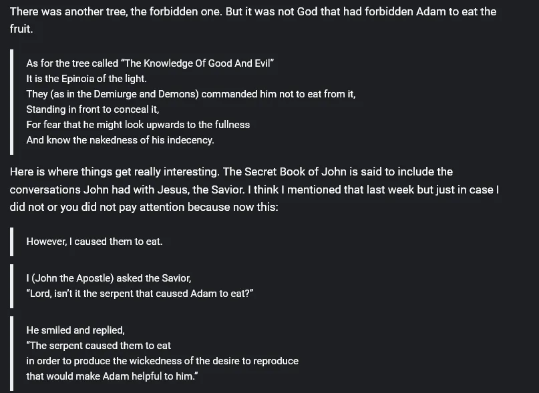The image size is (539, 393).
Task: Click the line about wickedness of the desire to reproduce
Action: pyautogui.click(x=162, y=361)
